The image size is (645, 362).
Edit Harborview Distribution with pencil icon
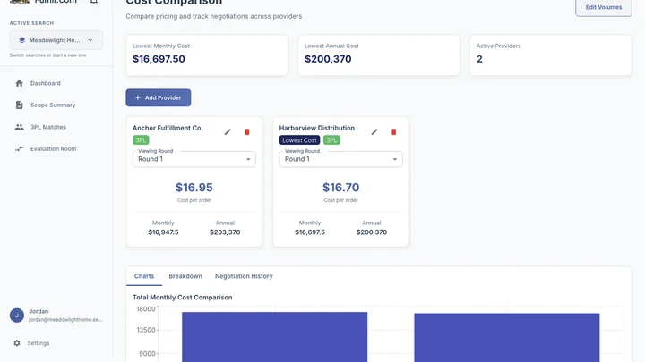[374, 132]
